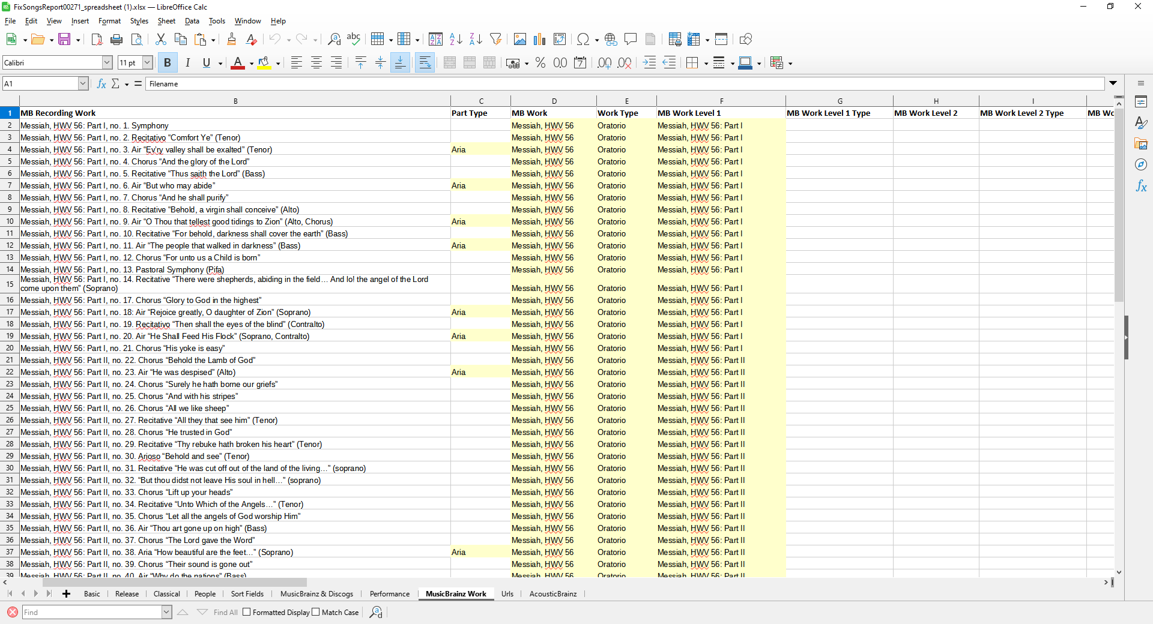Enable the Match Case checkbox
The height and width of the screenshot is (624, 1153).
coord(316,612)
